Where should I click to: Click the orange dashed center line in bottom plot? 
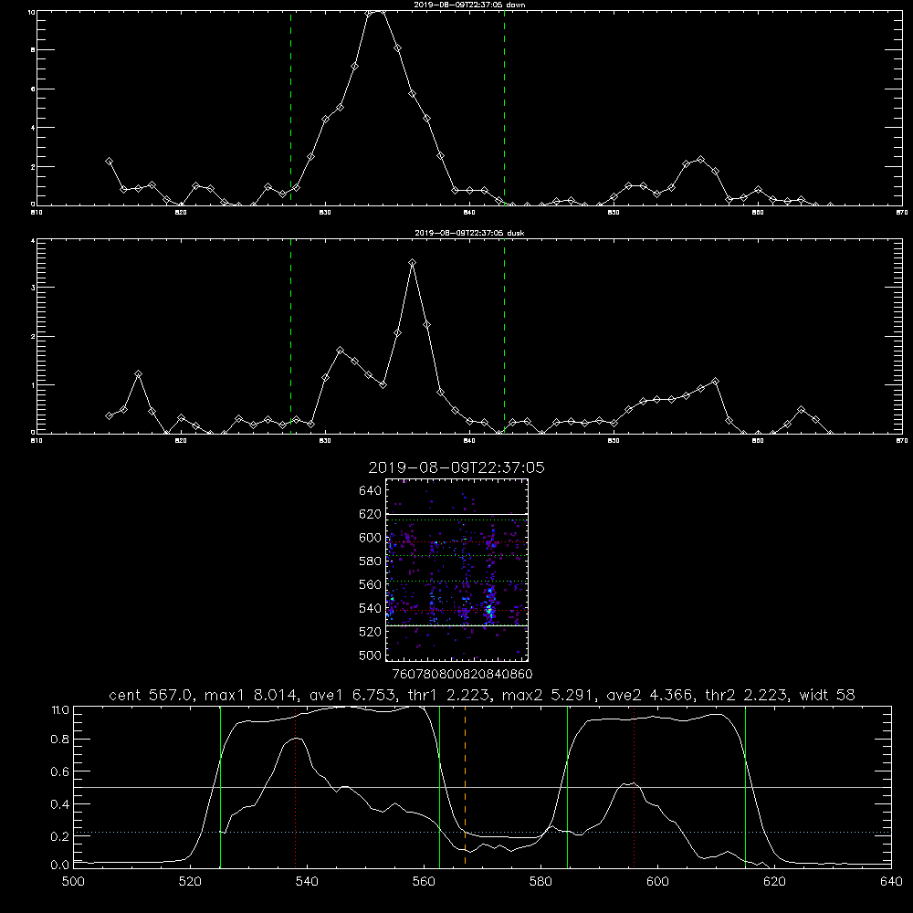[465, 786]
